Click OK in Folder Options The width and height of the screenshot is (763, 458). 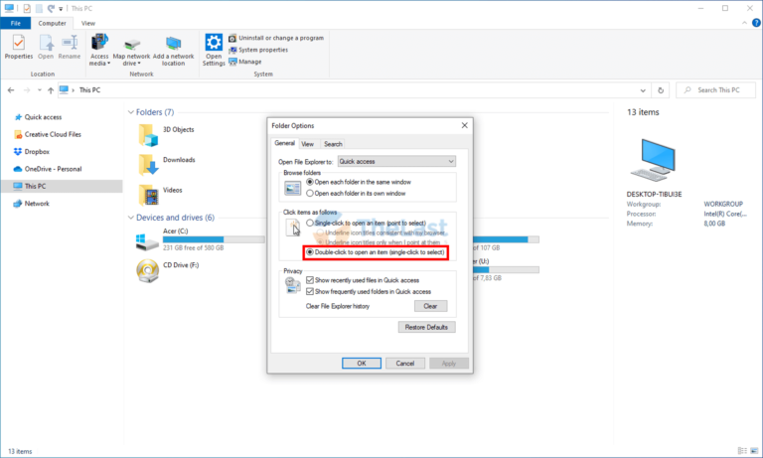pyautogui.click(x=362, y=363)
